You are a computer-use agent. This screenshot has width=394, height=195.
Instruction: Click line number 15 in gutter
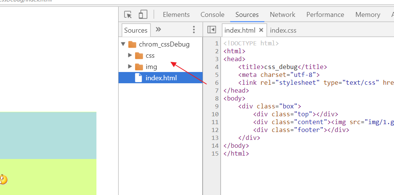point(215,153)
